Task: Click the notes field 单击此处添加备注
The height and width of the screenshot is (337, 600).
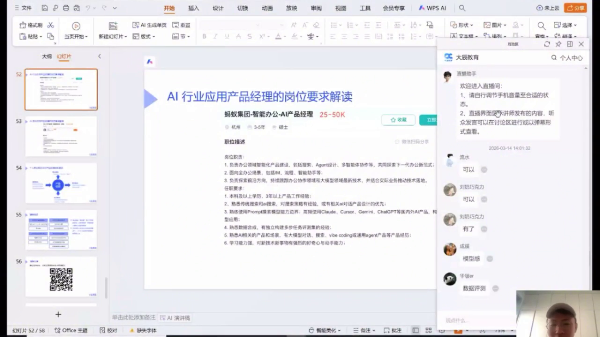Action: click(x=133, y=318)
